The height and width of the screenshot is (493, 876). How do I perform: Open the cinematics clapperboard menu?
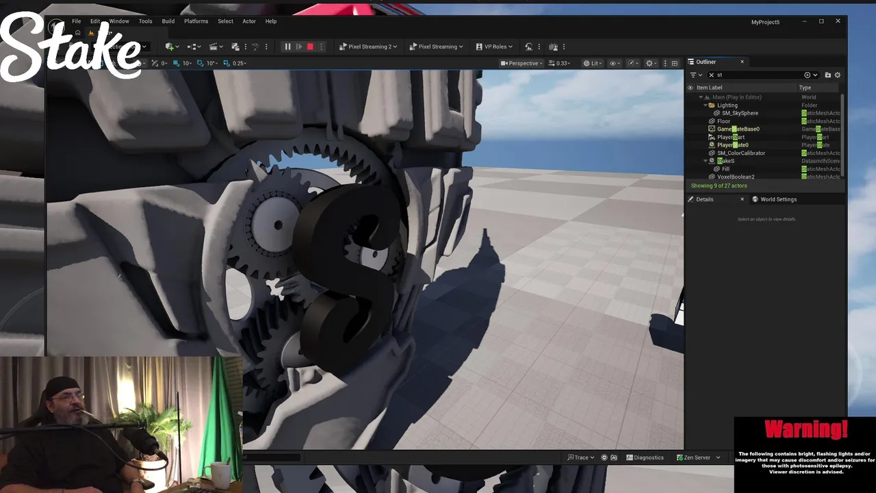(x=216, y=47)
